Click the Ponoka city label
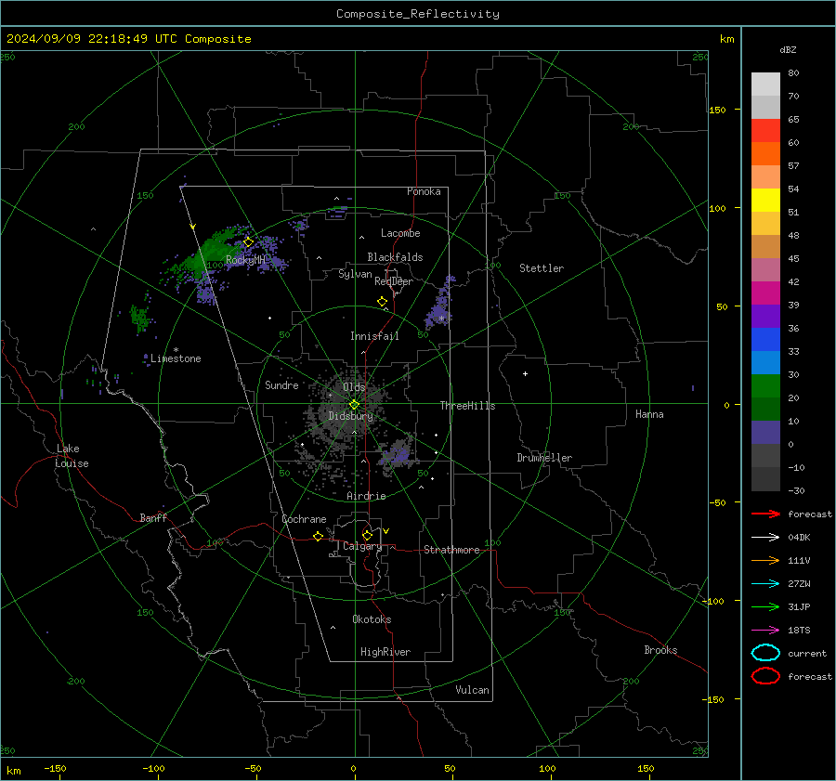Screen dimensions: 836x781 point(424,191)
